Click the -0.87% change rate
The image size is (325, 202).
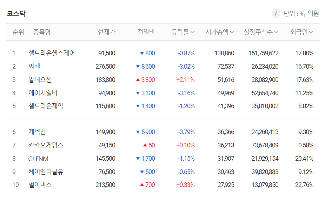tap(186, 53)
